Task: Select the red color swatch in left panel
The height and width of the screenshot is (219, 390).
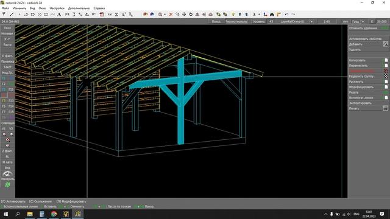Action: point(4,95)
